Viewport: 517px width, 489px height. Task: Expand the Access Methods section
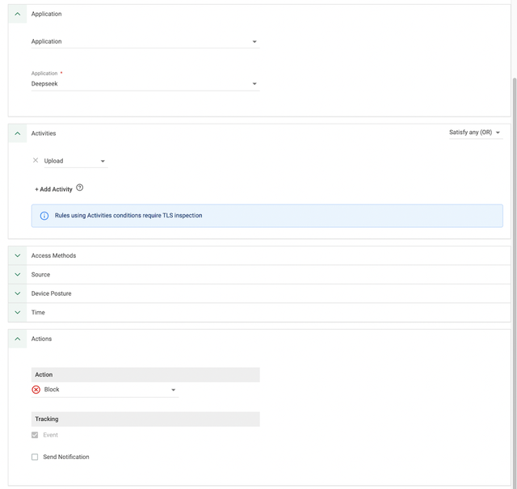click(18, 255)
